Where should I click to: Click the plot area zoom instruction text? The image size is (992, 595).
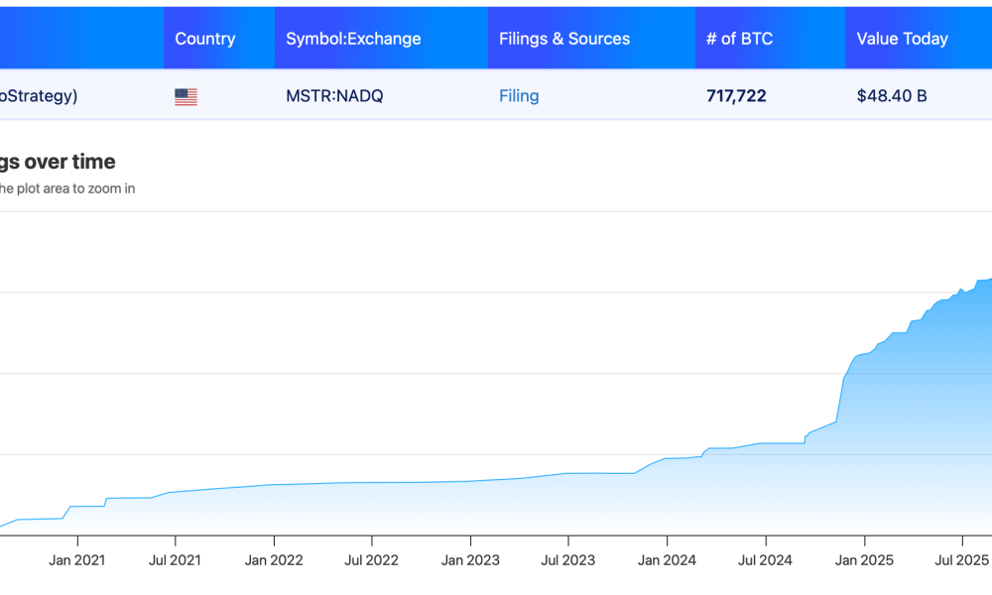(x=69, y=188)
